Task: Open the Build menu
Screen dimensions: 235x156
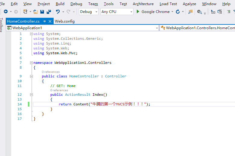Action: [x=60, y=4]
